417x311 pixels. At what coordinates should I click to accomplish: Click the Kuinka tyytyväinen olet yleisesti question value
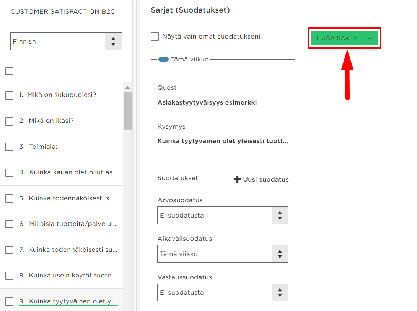click(x=223, y=141)
